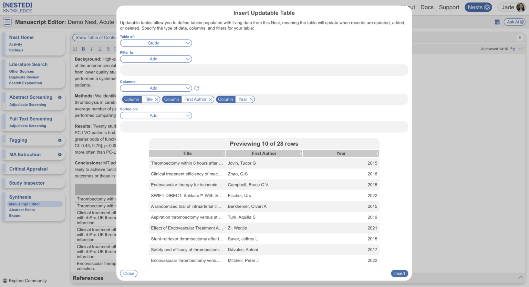The image size is (529, 287).
Task: Remove the Year column chip
Action: click(251, 99)
